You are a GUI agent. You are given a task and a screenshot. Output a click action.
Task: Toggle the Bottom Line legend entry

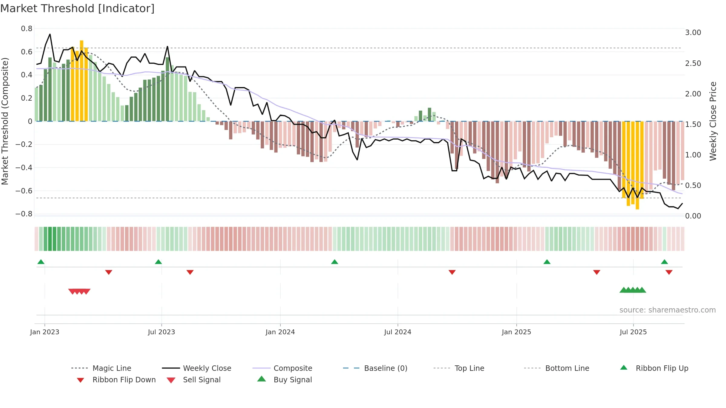point(557,368)
